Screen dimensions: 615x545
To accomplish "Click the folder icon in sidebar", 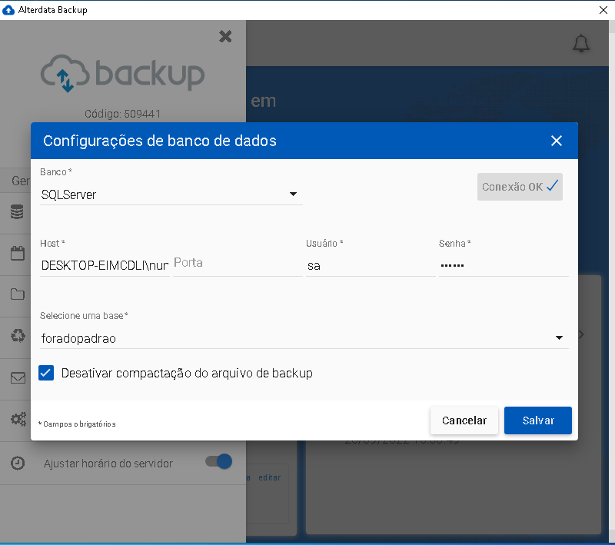I will 17,294.
